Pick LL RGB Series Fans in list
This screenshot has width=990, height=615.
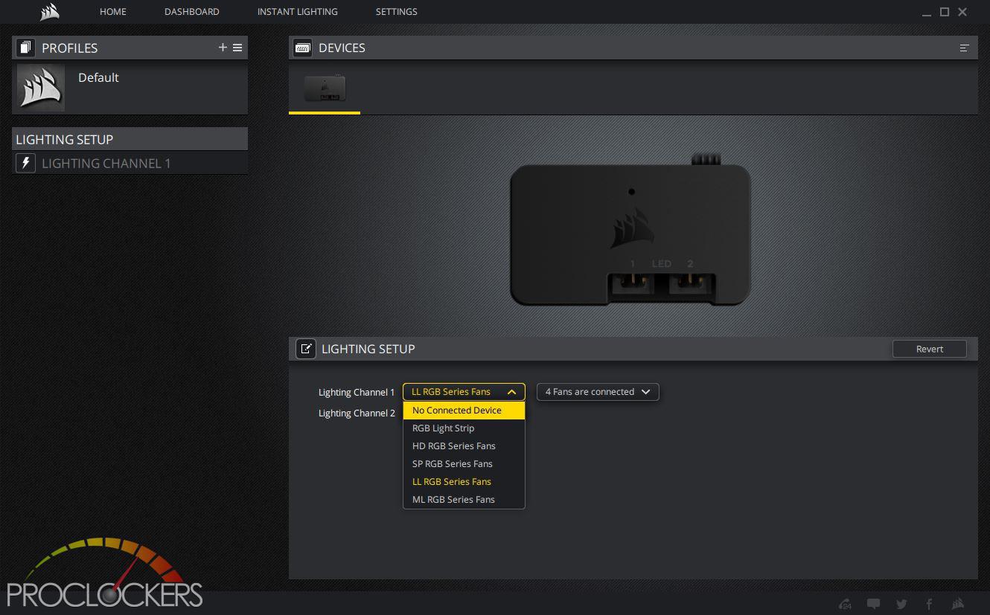click(x=464, y=482)
